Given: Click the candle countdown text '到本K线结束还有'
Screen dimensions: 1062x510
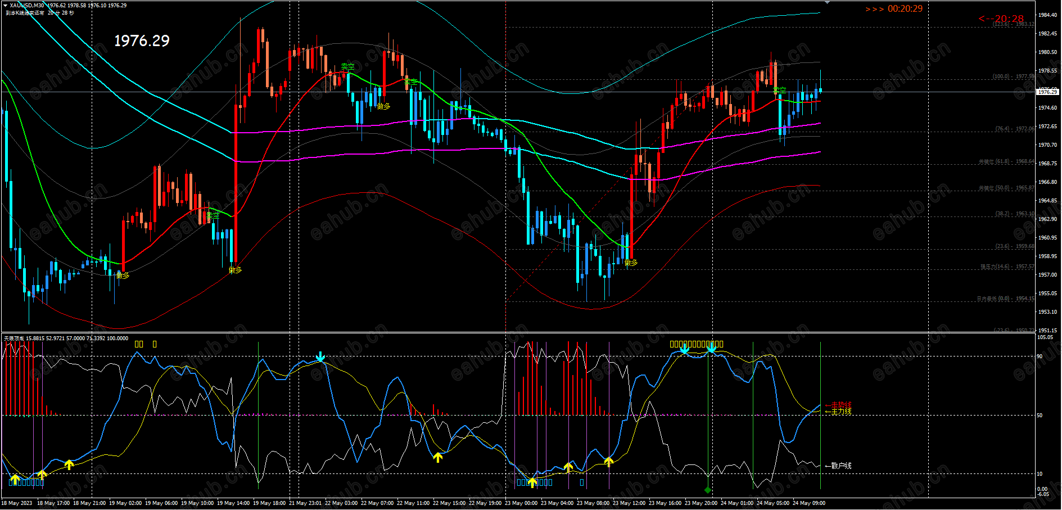Looking at the screenshot, I should [x=25, y=13].
